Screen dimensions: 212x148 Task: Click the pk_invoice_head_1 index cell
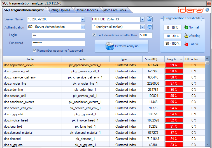85,120
